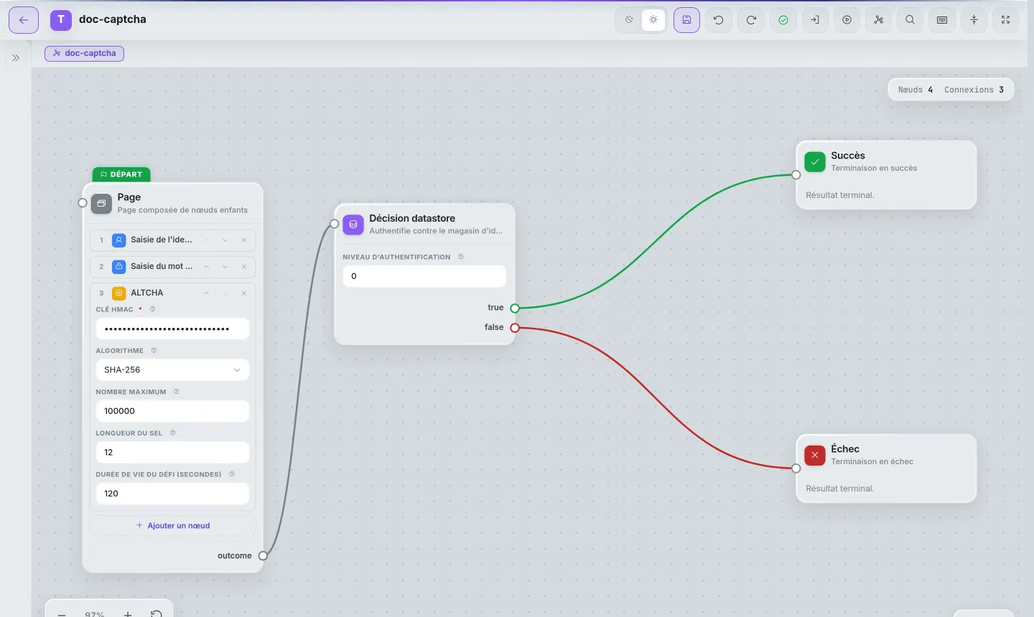The image size is (1034, 617).
Task: Click the Nœuds 4 counter
Action: click(x=916, y=90)
